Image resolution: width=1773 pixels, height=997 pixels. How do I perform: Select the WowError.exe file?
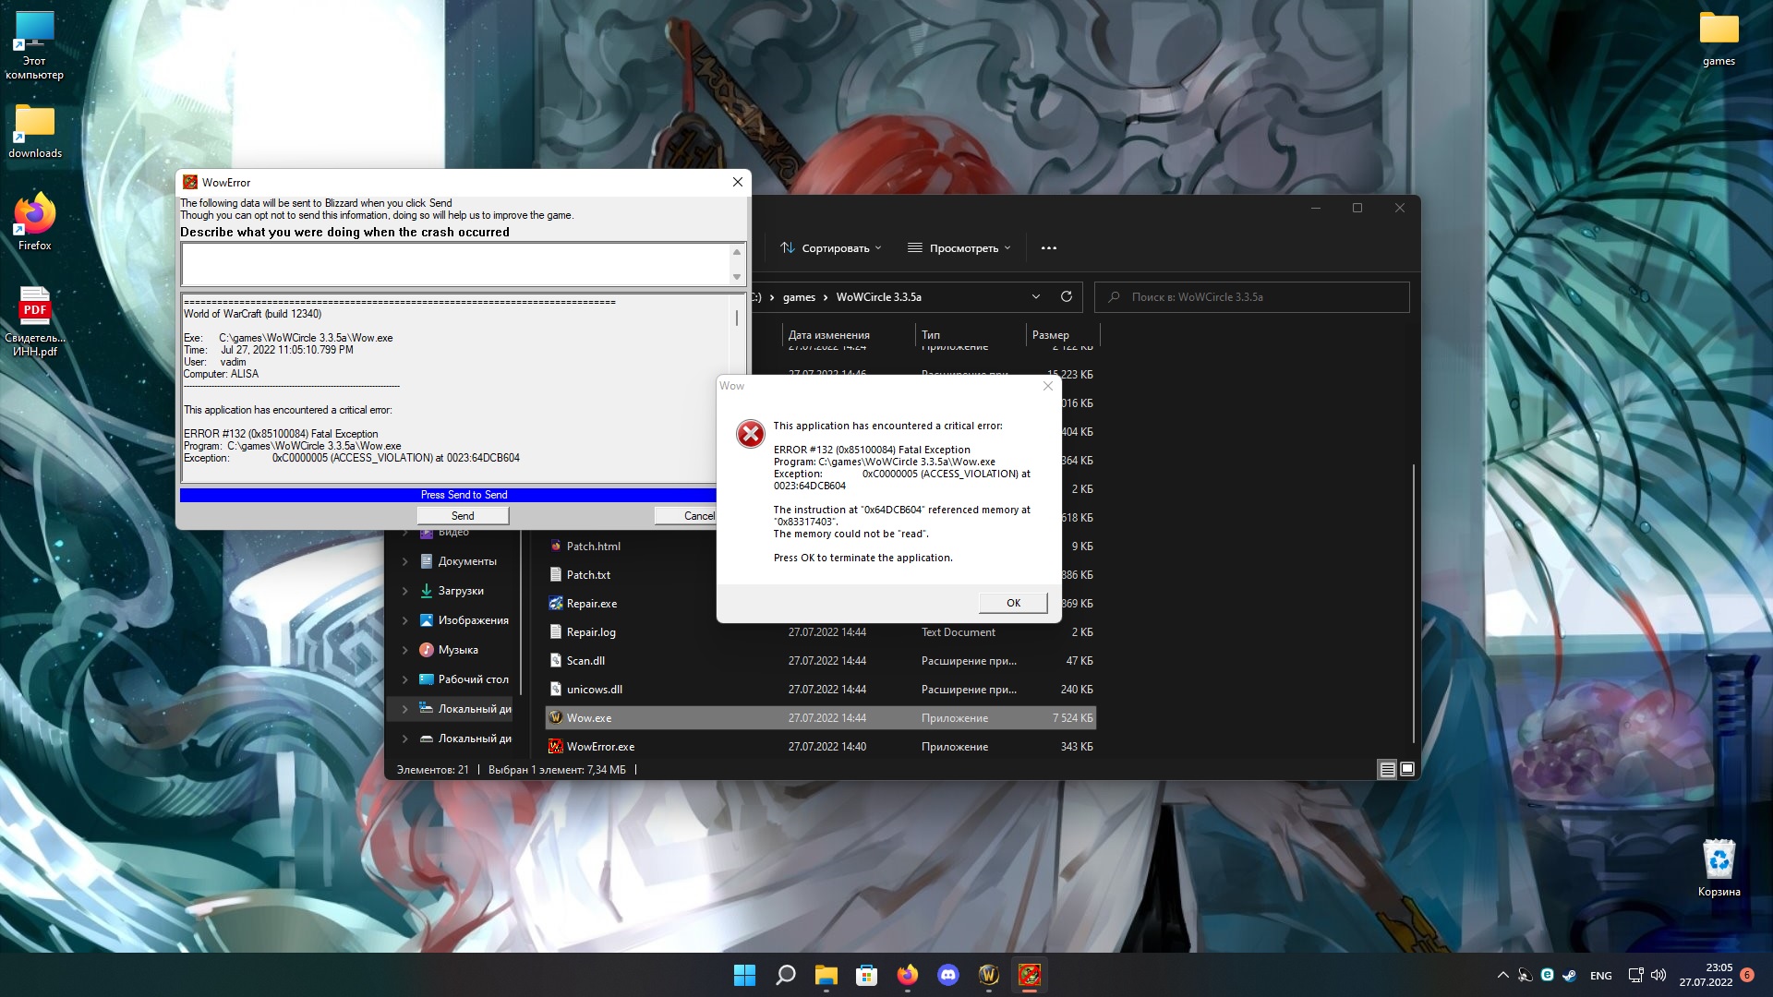pyautogui.click(x=600, y=746)
